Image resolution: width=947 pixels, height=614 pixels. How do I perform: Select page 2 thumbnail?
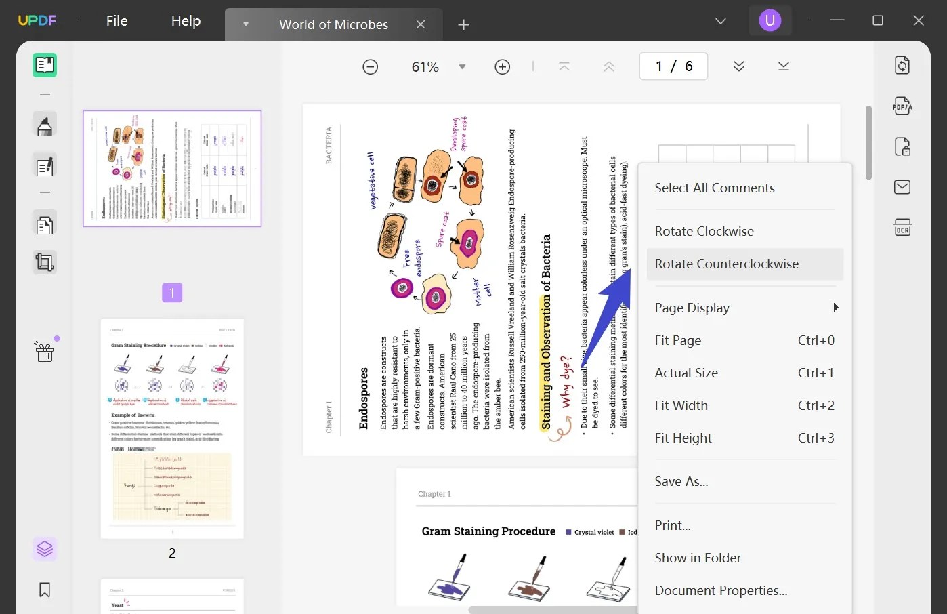[x=171, y=428]
